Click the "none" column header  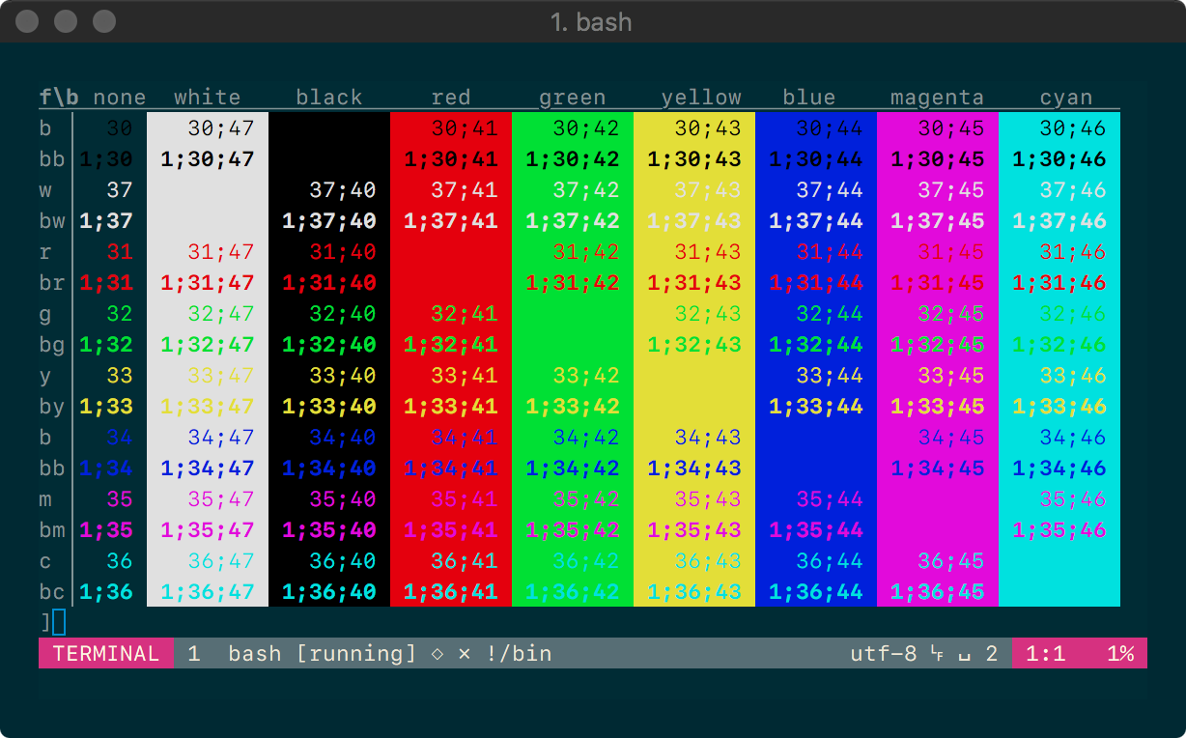(x=120, y=97)
